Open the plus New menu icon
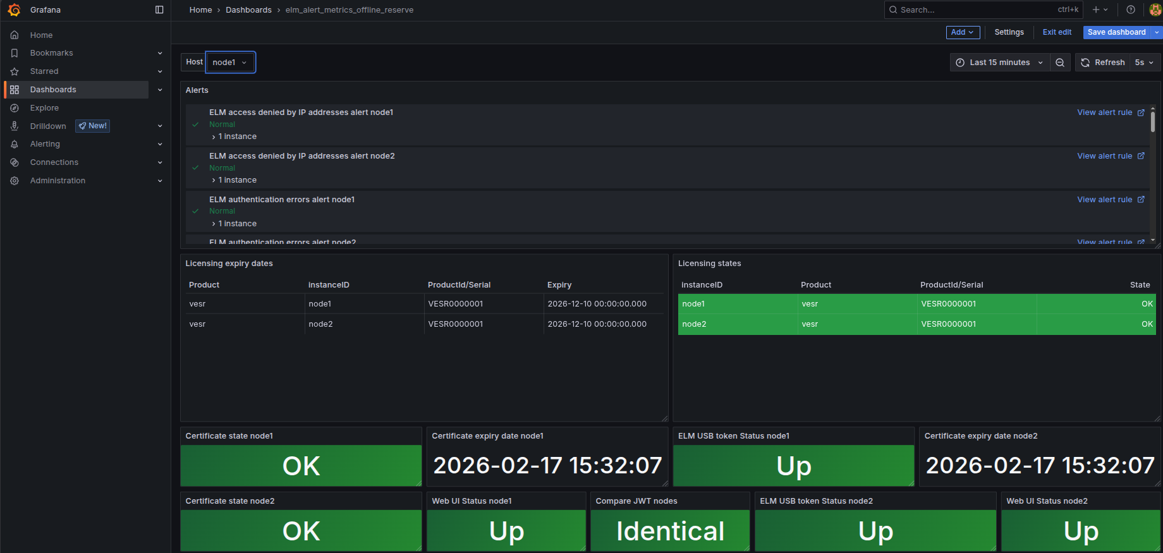Image resolution: width=1163 pixels, height=553 pixels. click(1100, 10)
